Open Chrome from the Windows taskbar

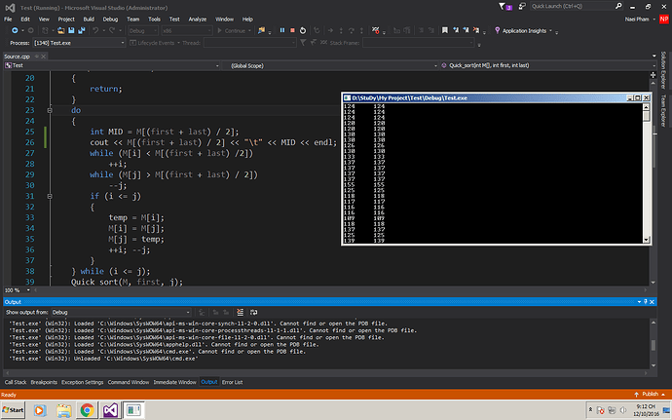pos(86,411)
